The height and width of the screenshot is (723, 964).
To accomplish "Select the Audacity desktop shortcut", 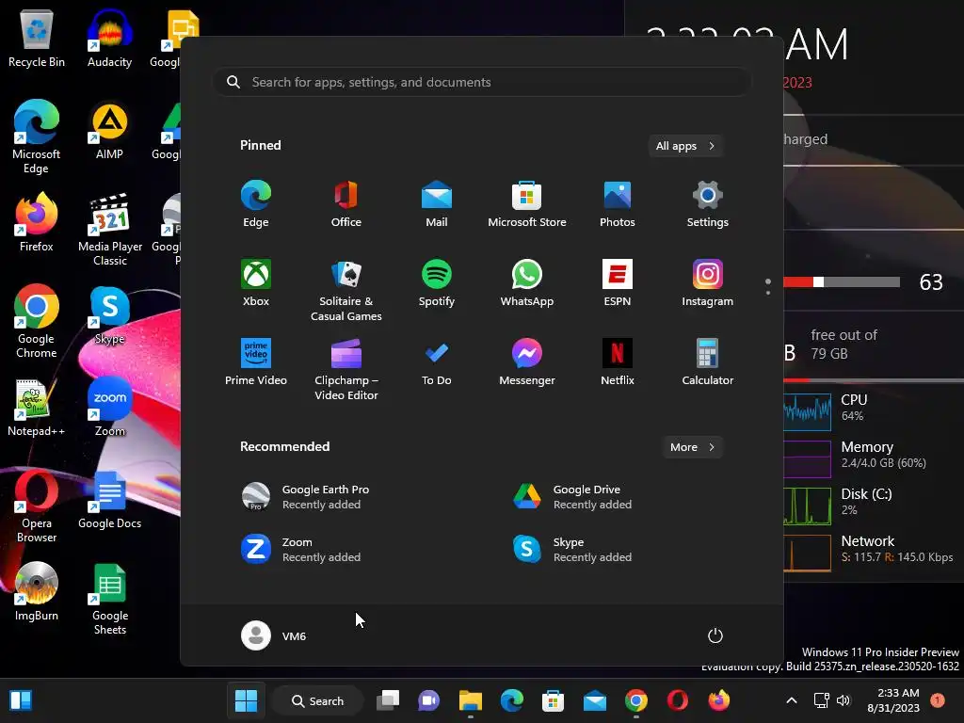I will (109, 40).
